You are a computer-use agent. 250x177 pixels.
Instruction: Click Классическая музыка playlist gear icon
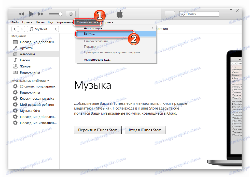click(x=15, y=99)
